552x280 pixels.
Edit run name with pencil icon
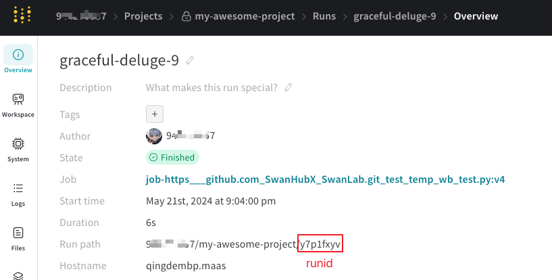click(191, 61)
